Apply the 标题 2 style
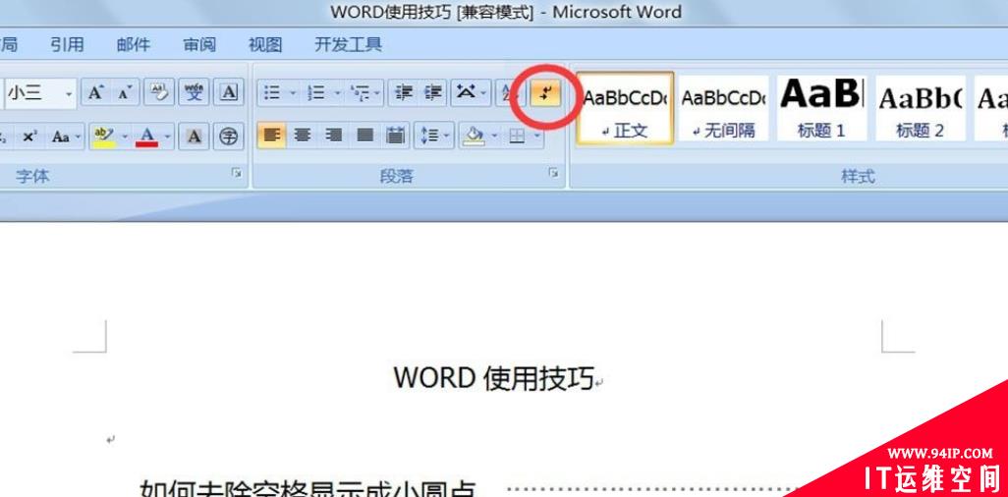Image resolution: width=1008 pixels, height=497 pixels. click(x=920, y=107)
